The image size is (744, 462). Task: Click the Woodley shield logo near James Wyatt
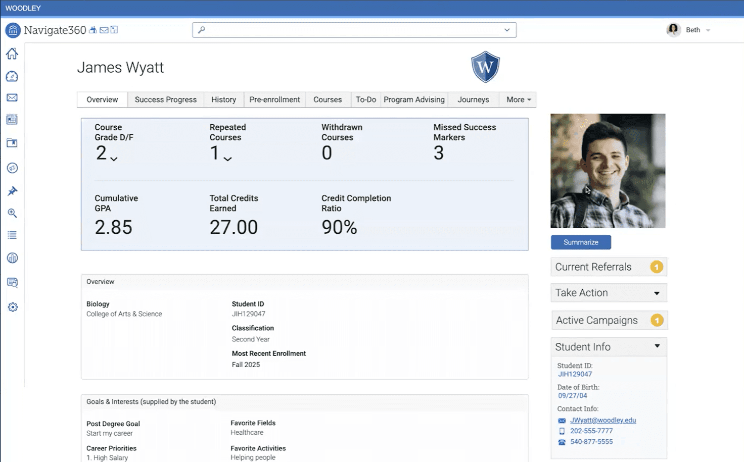(485, 67)
